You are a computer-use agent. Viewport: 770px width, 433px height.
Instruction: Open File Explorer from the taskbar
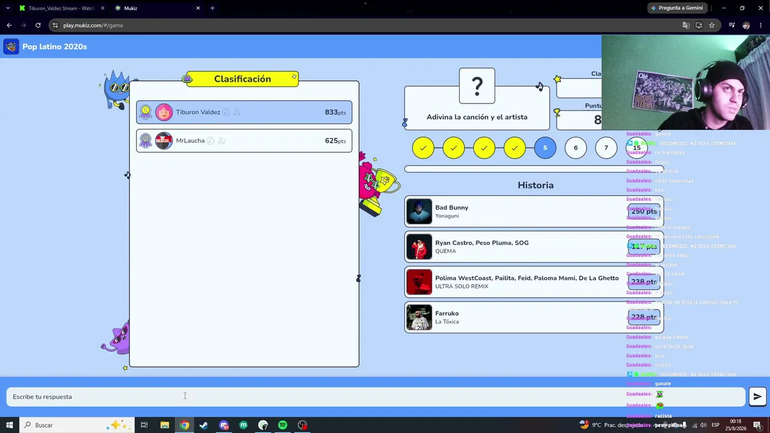tap(164, 425)
